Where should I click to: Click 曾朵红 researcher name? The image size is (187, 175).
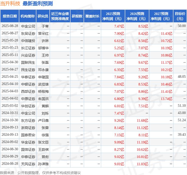(43, 33)
